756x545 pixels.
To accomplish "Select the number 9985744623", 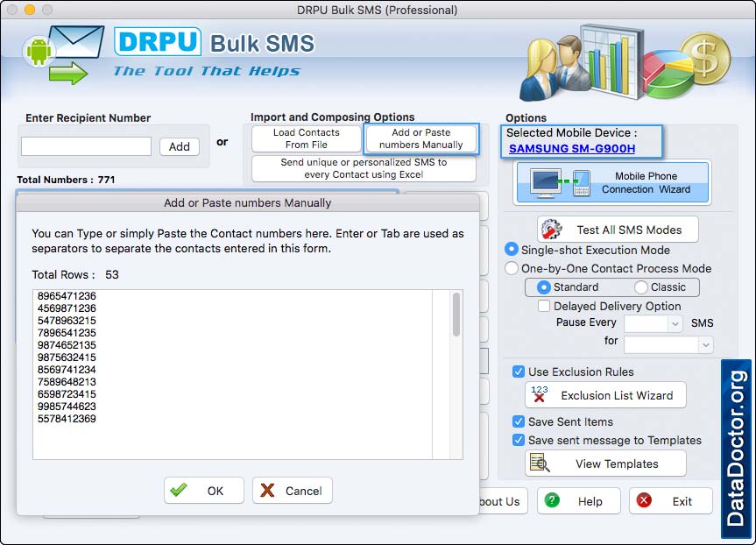I will pos(67,406).
